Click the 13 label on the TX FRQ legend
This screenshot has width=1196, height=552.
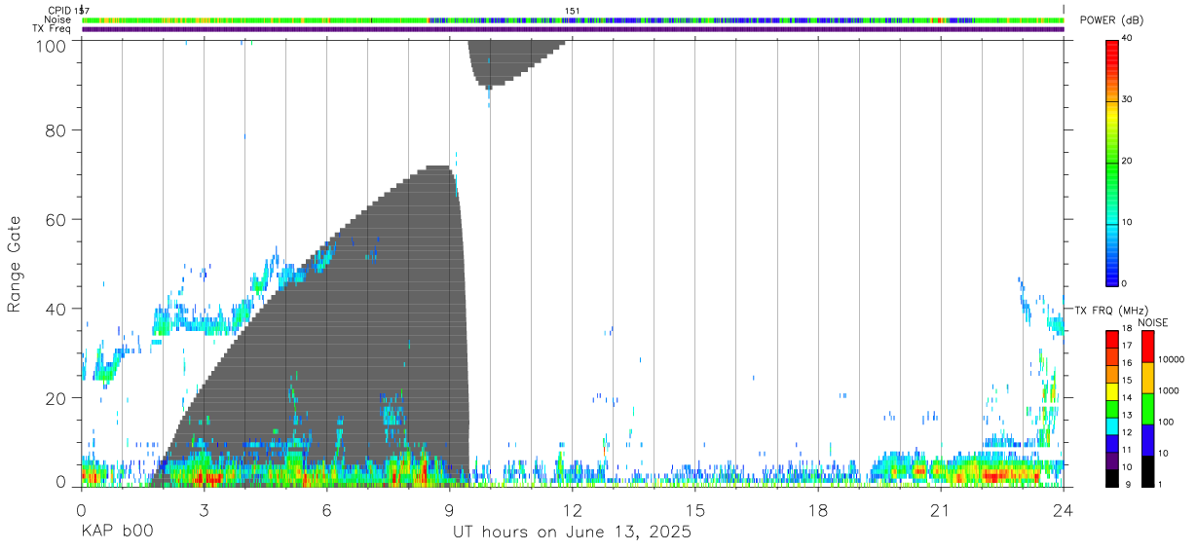click(x=1128, y=415)
